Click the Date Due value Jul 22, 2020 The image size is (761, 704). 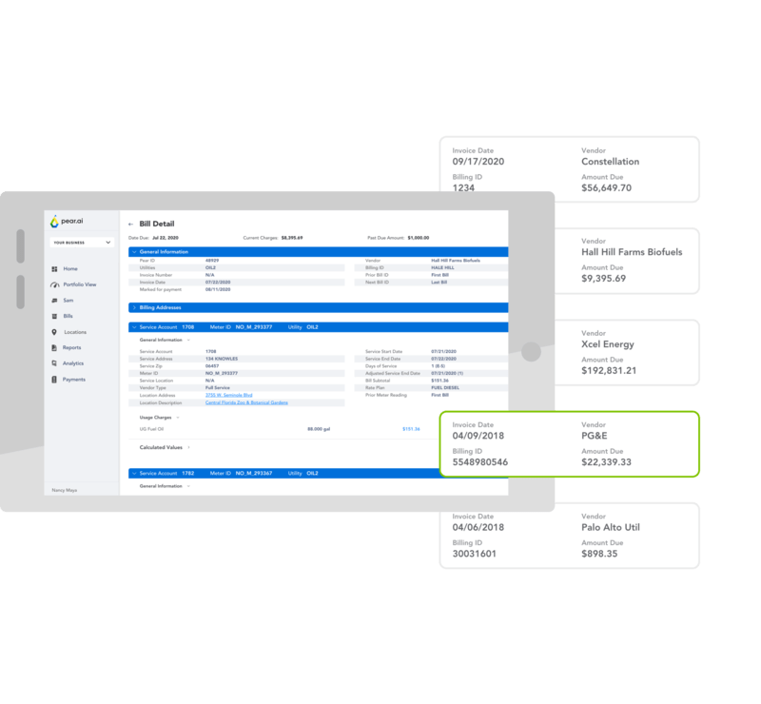[x=166, y=238]
